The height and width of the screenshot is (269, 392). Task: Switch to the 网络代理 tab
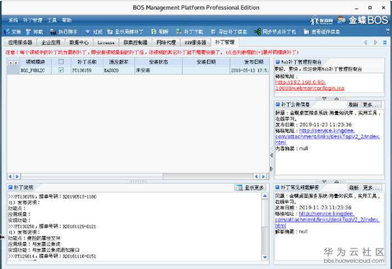pos(166,43)
